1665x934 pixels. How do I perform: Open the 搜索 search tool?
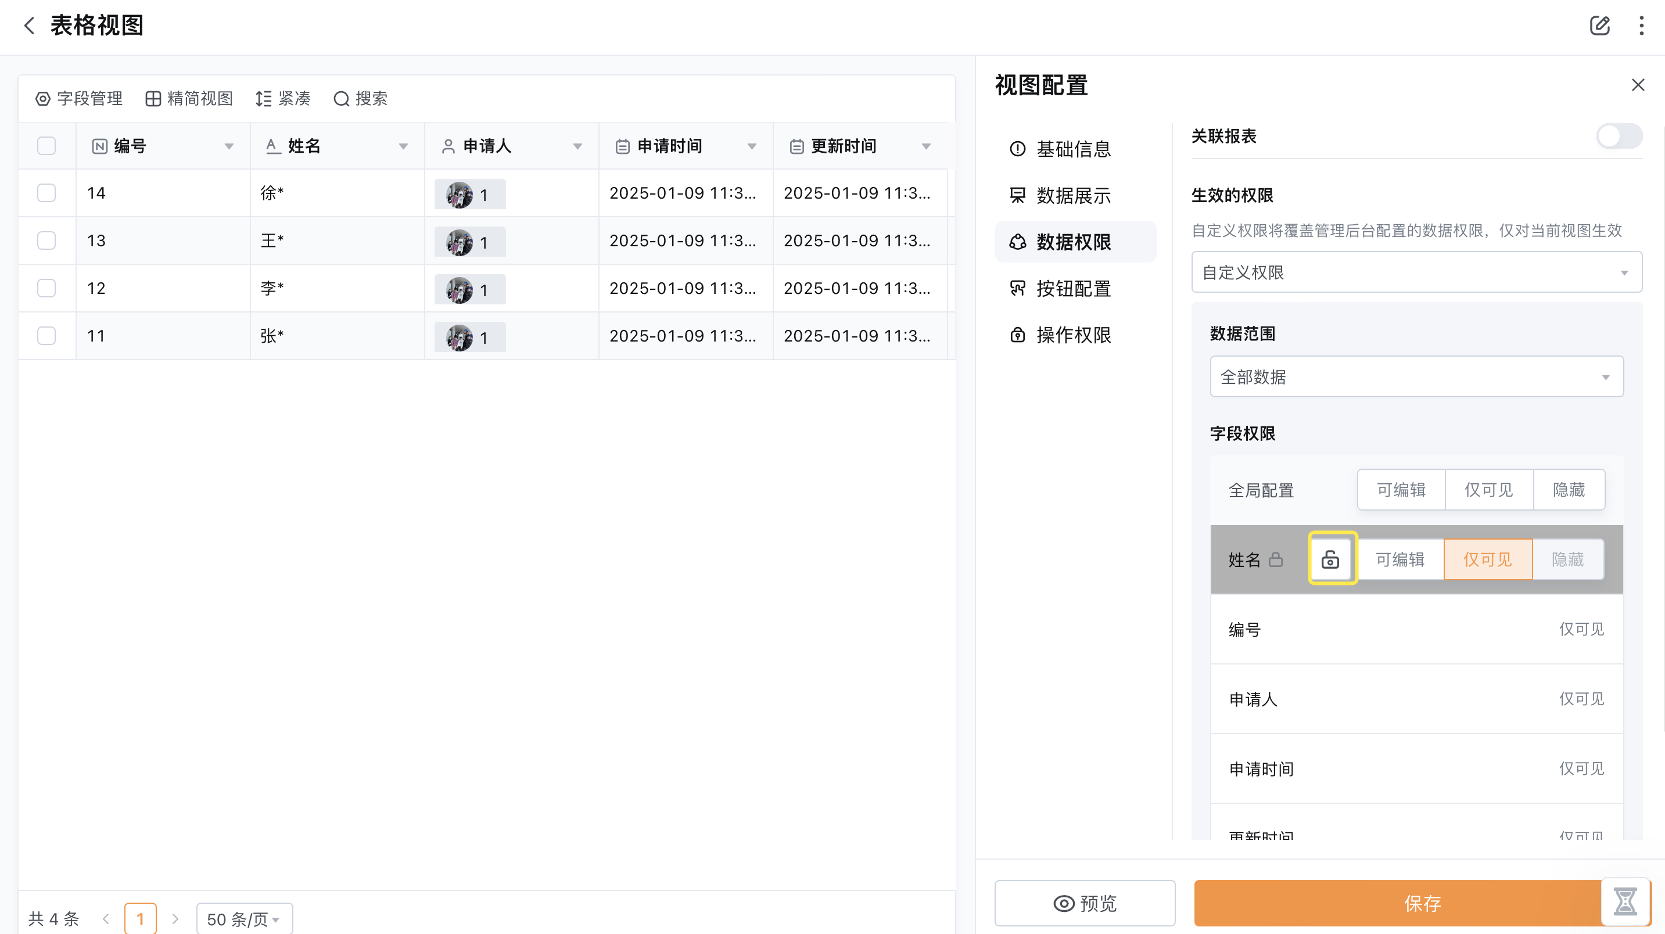coord(360,98)
